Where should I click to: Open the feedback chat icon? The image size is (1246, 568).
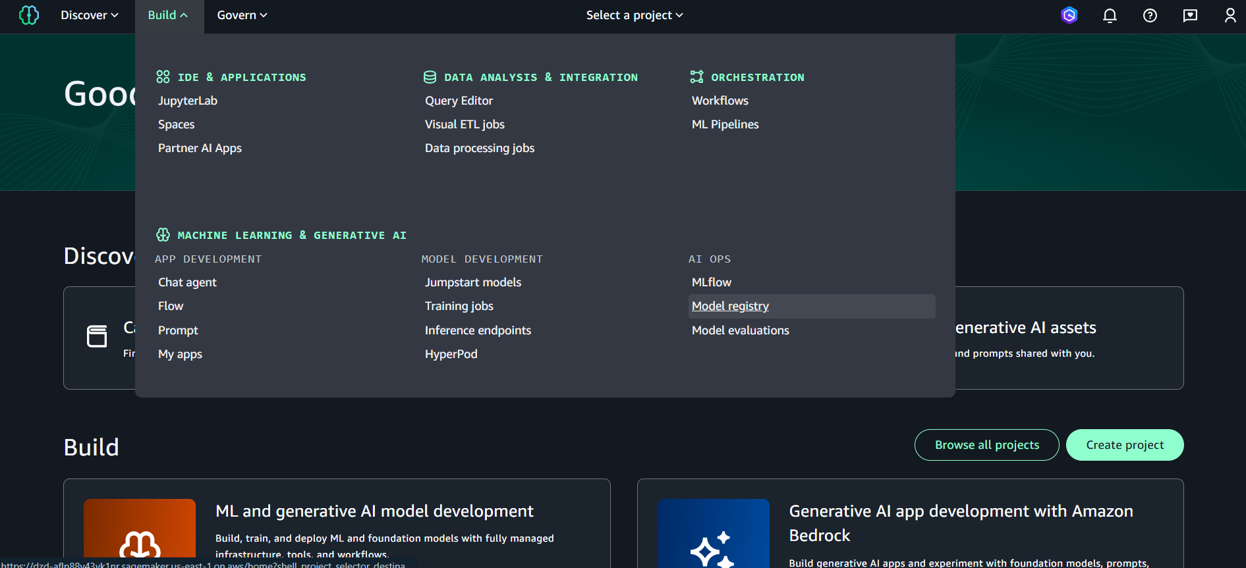[1190, 15]
